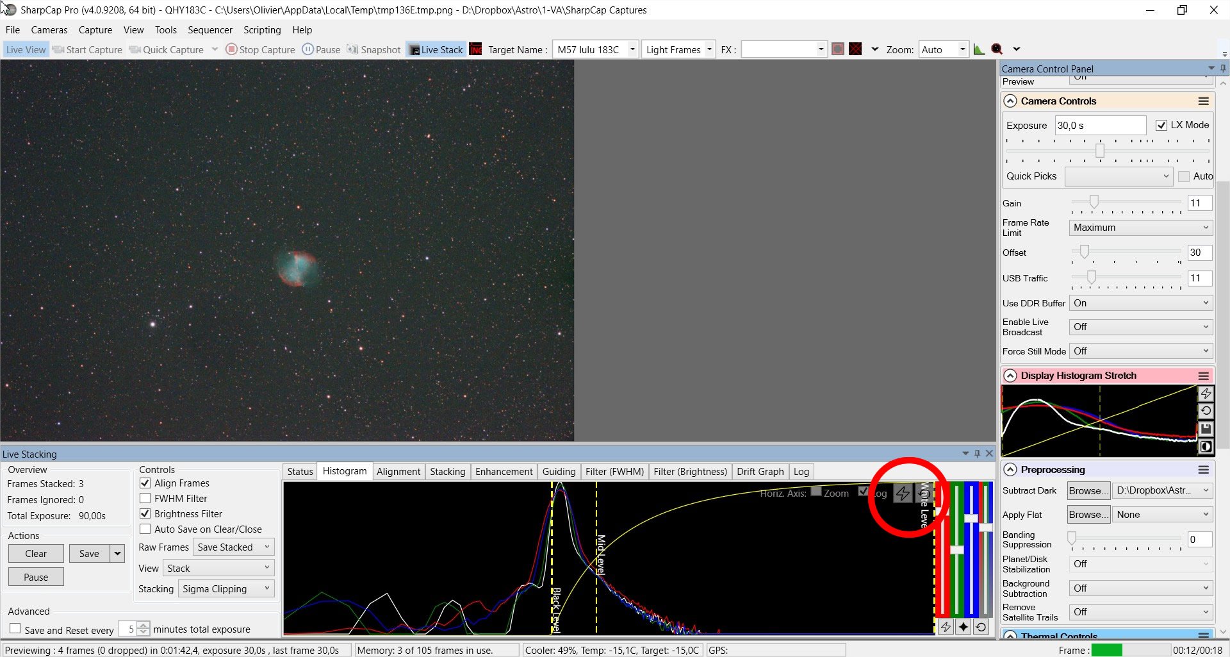Click reset icon in Display Histogram Stretch panel

[x=1205, y=411]
